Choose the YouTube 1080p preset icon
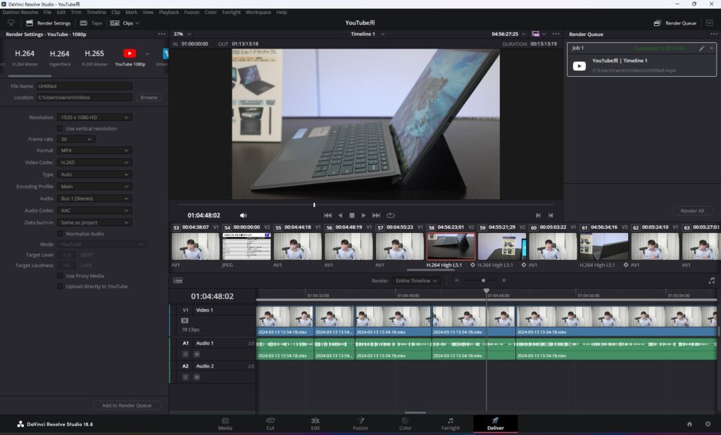This screenshot has height=435, width=721. coord(130,53)
